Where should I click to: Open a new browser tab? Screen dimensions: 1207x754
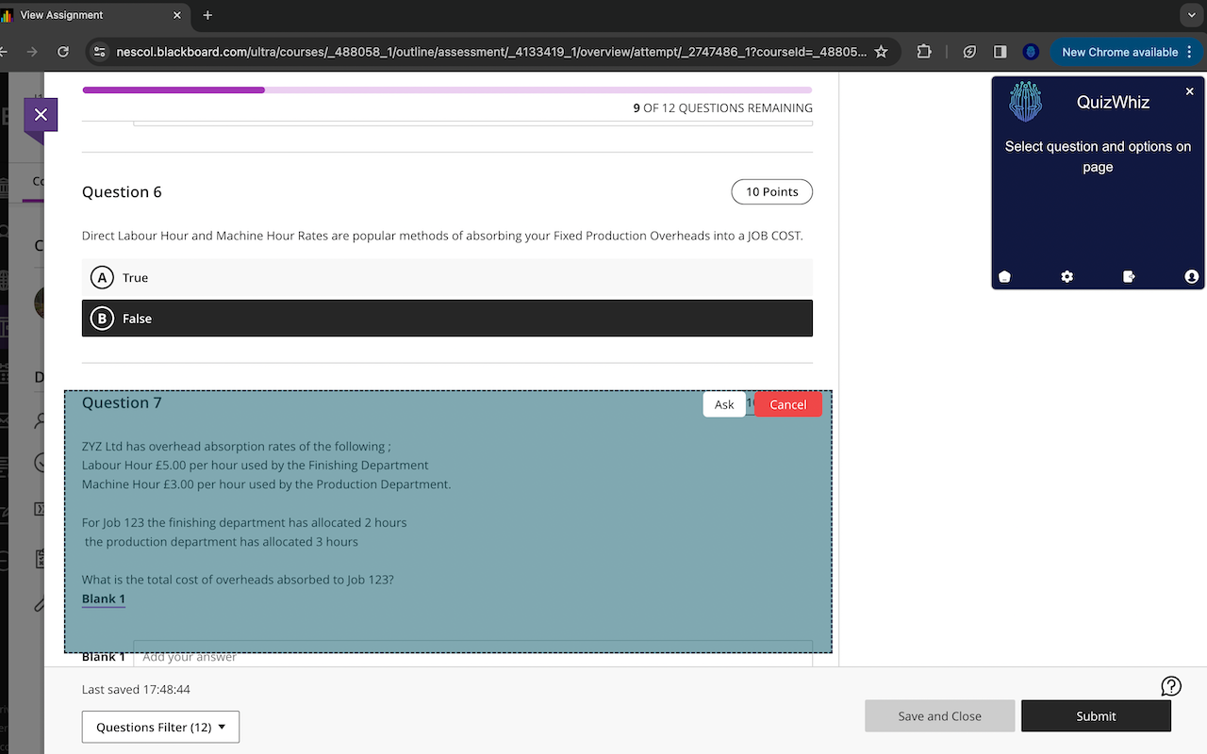pos(207,15)
